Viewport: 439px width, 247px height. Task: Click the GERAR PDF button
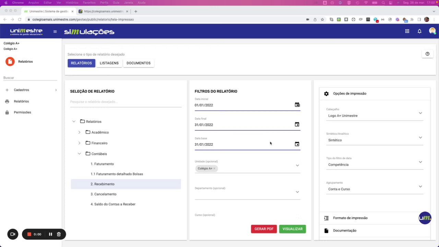[264, 229]
